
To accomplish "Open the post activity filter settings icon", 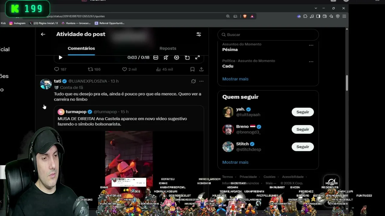I will (x=199, y=34).
